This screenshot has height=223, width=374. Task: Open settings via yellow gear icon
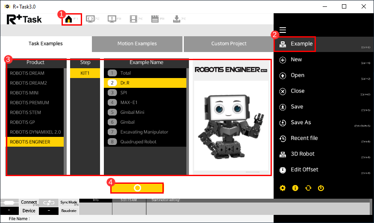283,188
